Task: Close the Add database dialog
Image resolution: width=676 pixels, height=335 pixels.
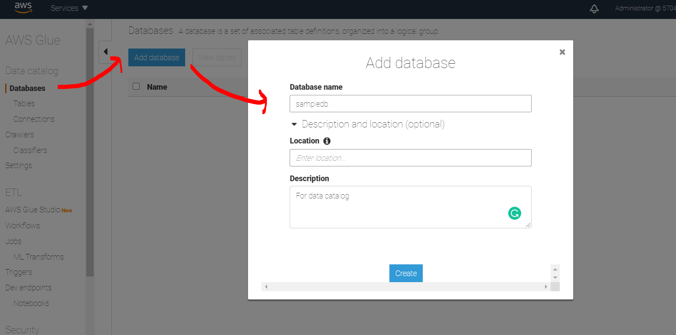Action: (x=562, y=52)
